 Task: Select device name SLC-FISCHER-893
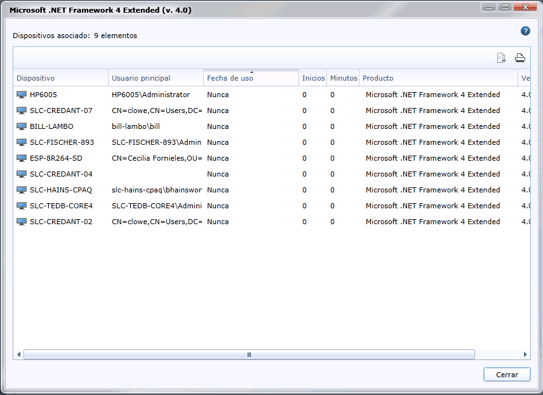tap(62, 142)
